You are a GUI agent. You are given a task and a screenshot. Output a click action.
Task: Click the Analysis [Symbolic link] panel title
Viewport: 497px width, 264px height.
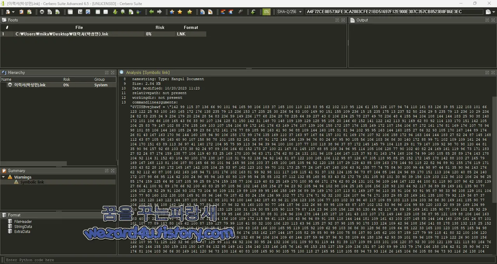pos(148,73)
